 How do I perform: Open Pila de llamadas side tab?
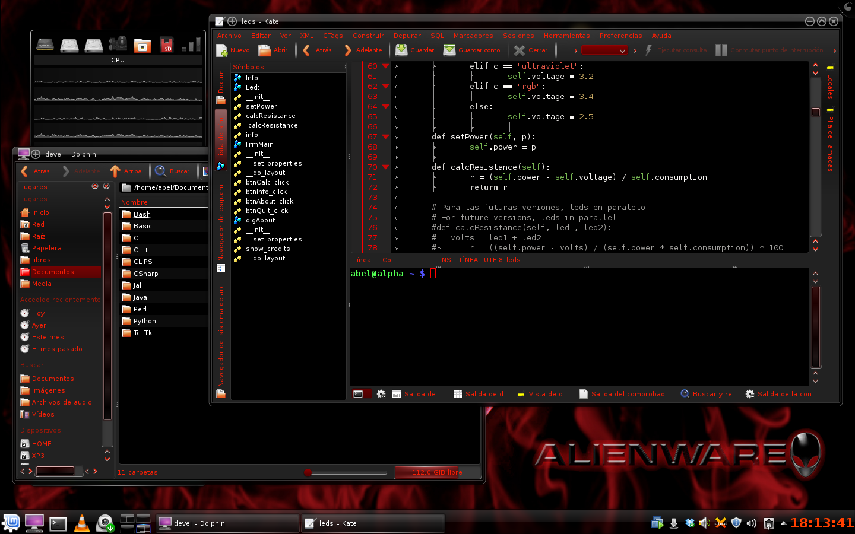[830, 141]
